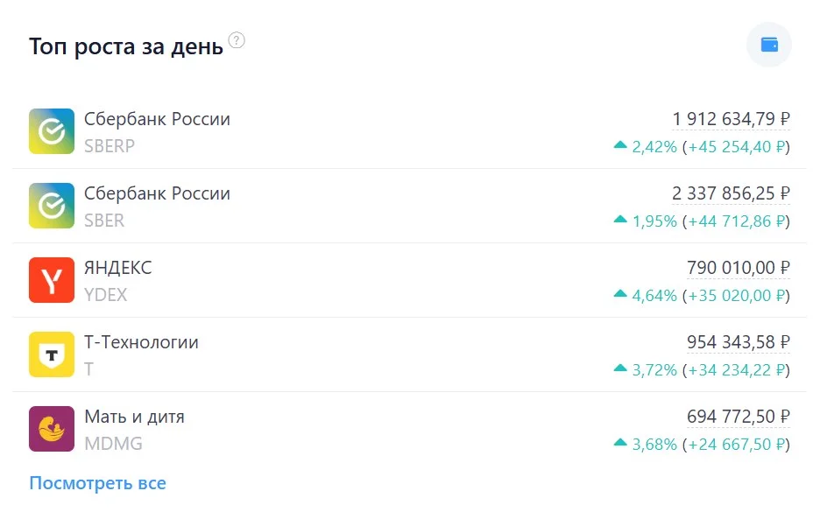Open the purple Мать и дитя logo
The width and height of the screenshot is (820, 519).
[51, 429]
